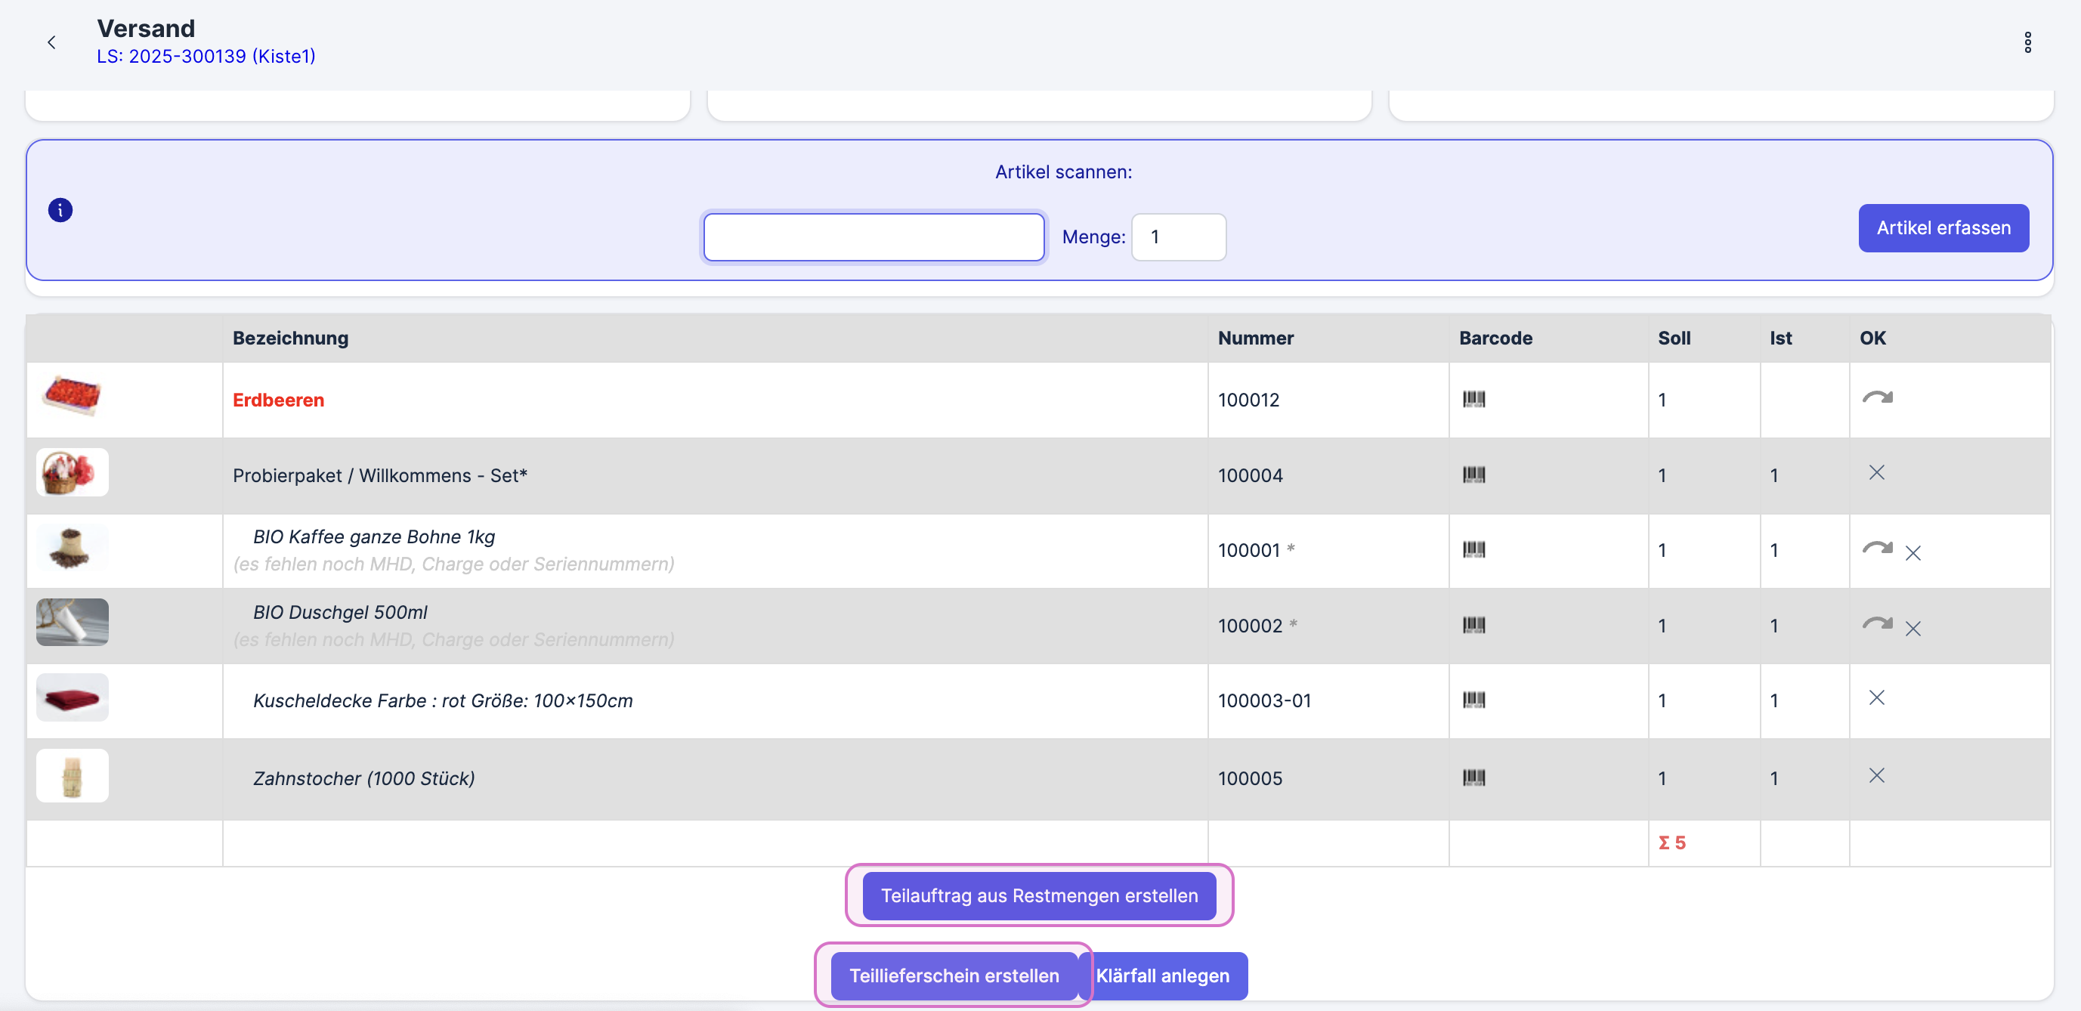Click barcode icon for BIO Kaffee row
Image resolution: width=2081 pixels, height=1011 pixels.
point(1473,550)
